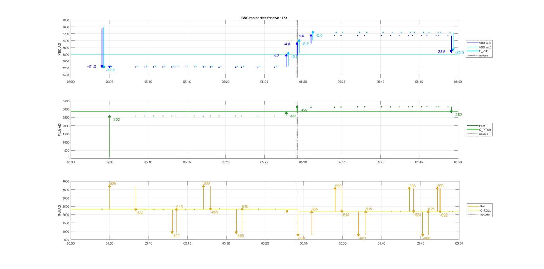Click the '1800' tick on the VBD axis

65,20
